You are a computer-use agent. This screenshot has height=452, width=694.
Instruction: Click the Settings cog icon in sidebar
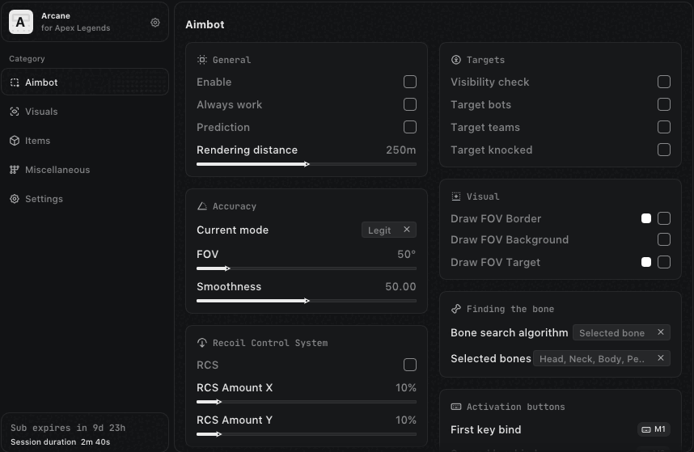(x=15, y=199)
